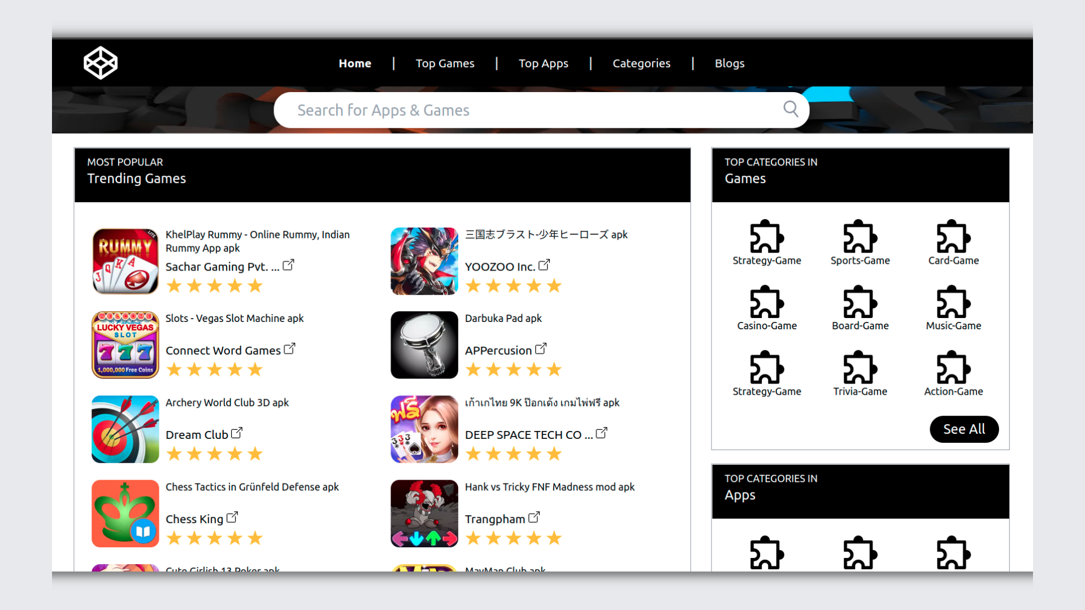Select the Casino-Game category icon

(x=766, y=302)
